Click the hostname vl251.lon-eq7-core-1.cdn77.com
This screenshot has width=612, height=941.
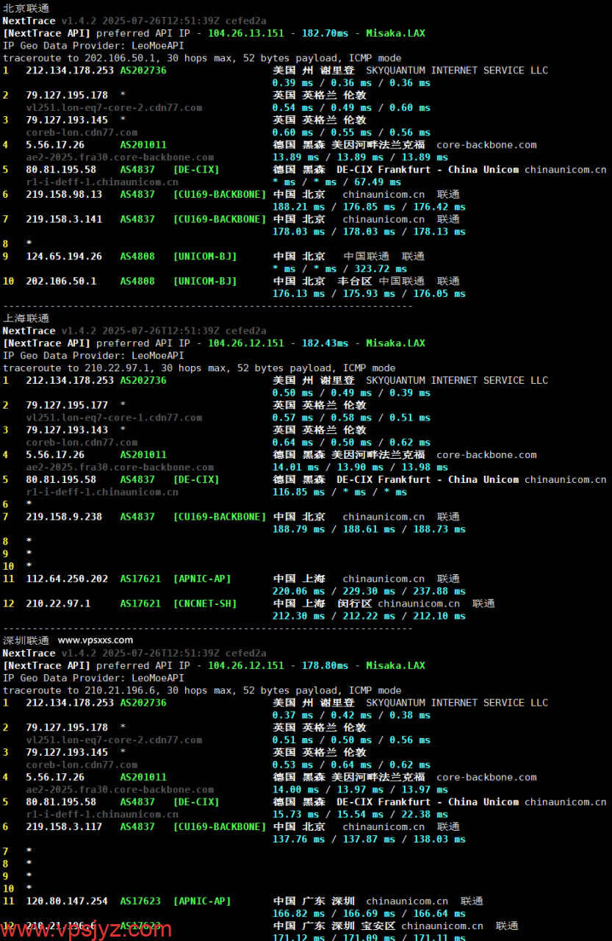pyautogui.click(x=114, y=418)
